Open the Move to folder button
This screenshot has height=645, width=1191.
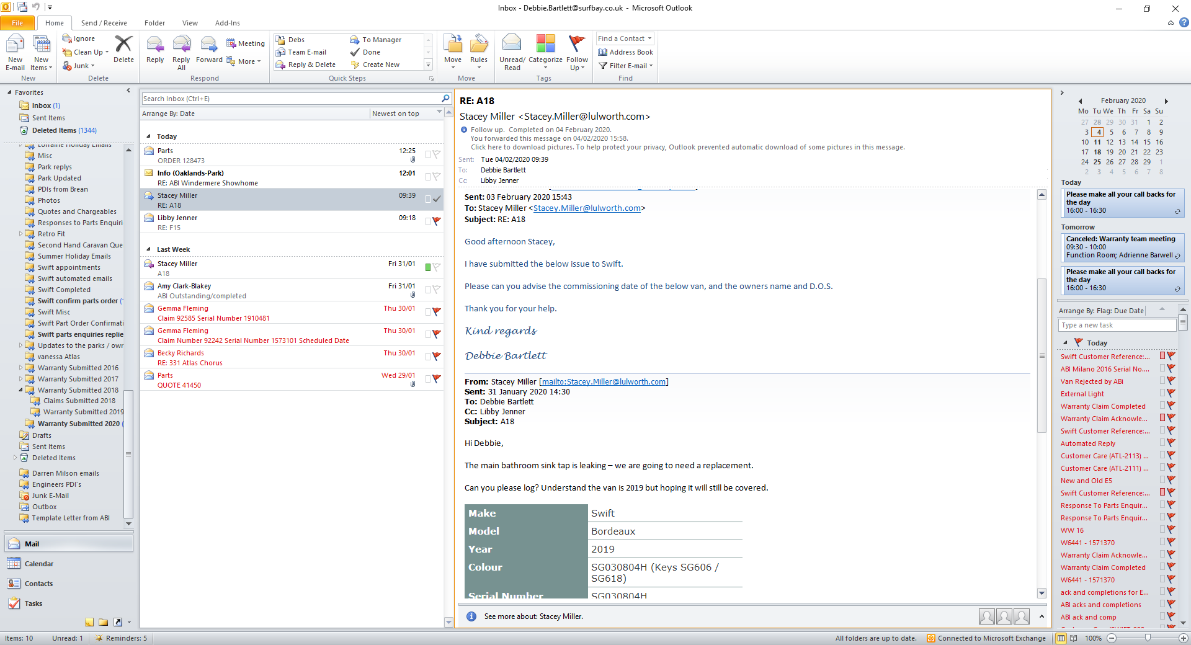[453, 51]
